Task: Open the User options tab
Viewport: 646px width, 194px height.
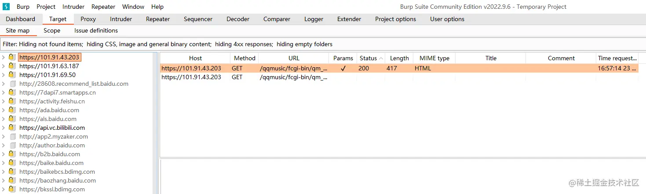Action: click(447, 19)
